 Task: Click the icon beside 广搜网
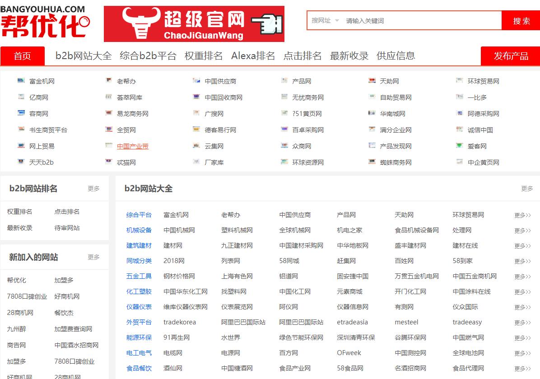pyautogui.click(x=196, y=113)
